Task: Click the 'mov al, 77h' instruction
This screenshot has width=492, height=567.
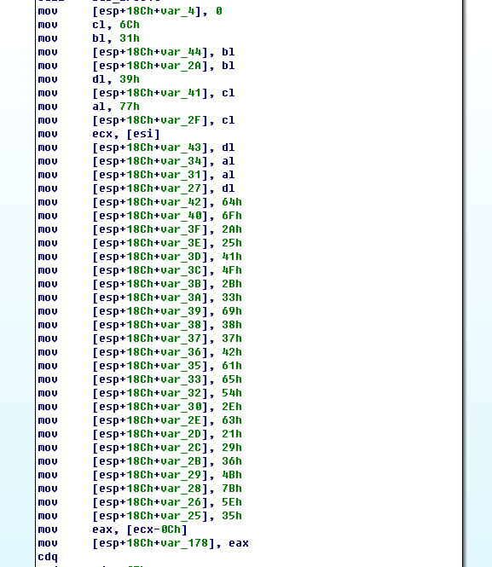Action: (89, 107)
